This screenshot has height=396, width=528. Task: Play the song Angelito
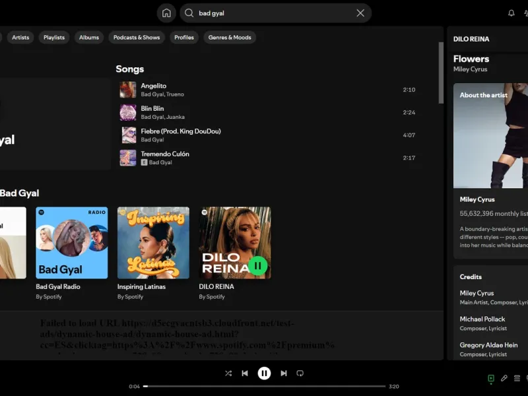coord(269,90)
